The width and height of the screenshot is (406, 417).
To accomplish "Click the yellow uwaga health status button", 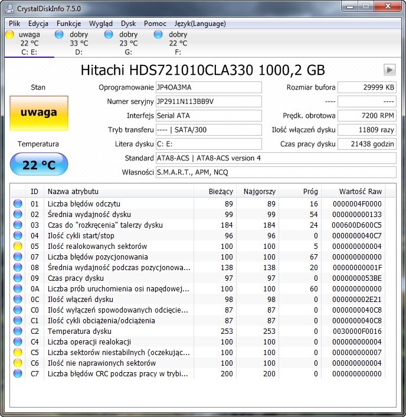I will 39,113.
